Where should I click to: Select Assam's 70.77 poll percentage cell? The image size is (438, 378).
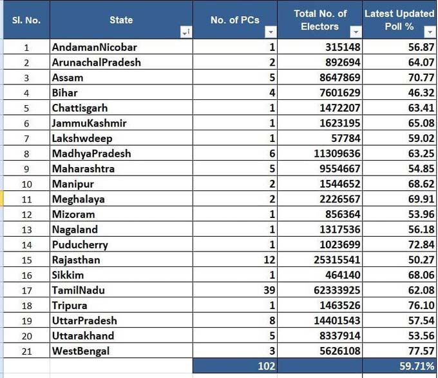point(399,77)
